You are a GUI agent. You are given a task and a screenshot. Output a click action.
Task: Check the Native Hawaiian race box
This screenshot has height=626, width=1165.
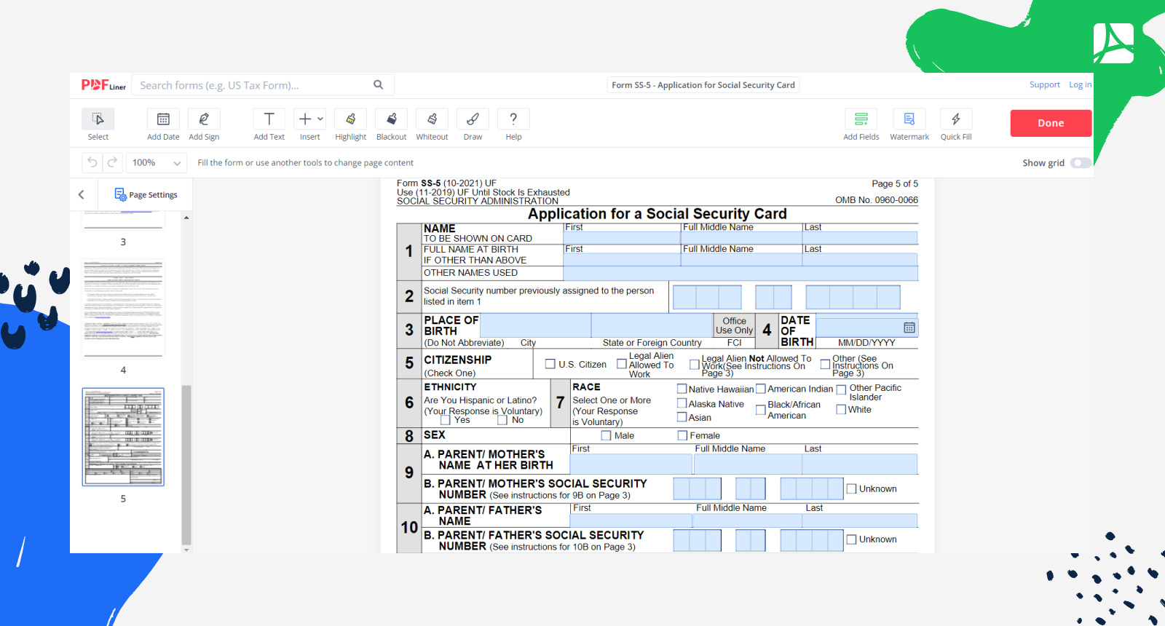pos(682,389)
